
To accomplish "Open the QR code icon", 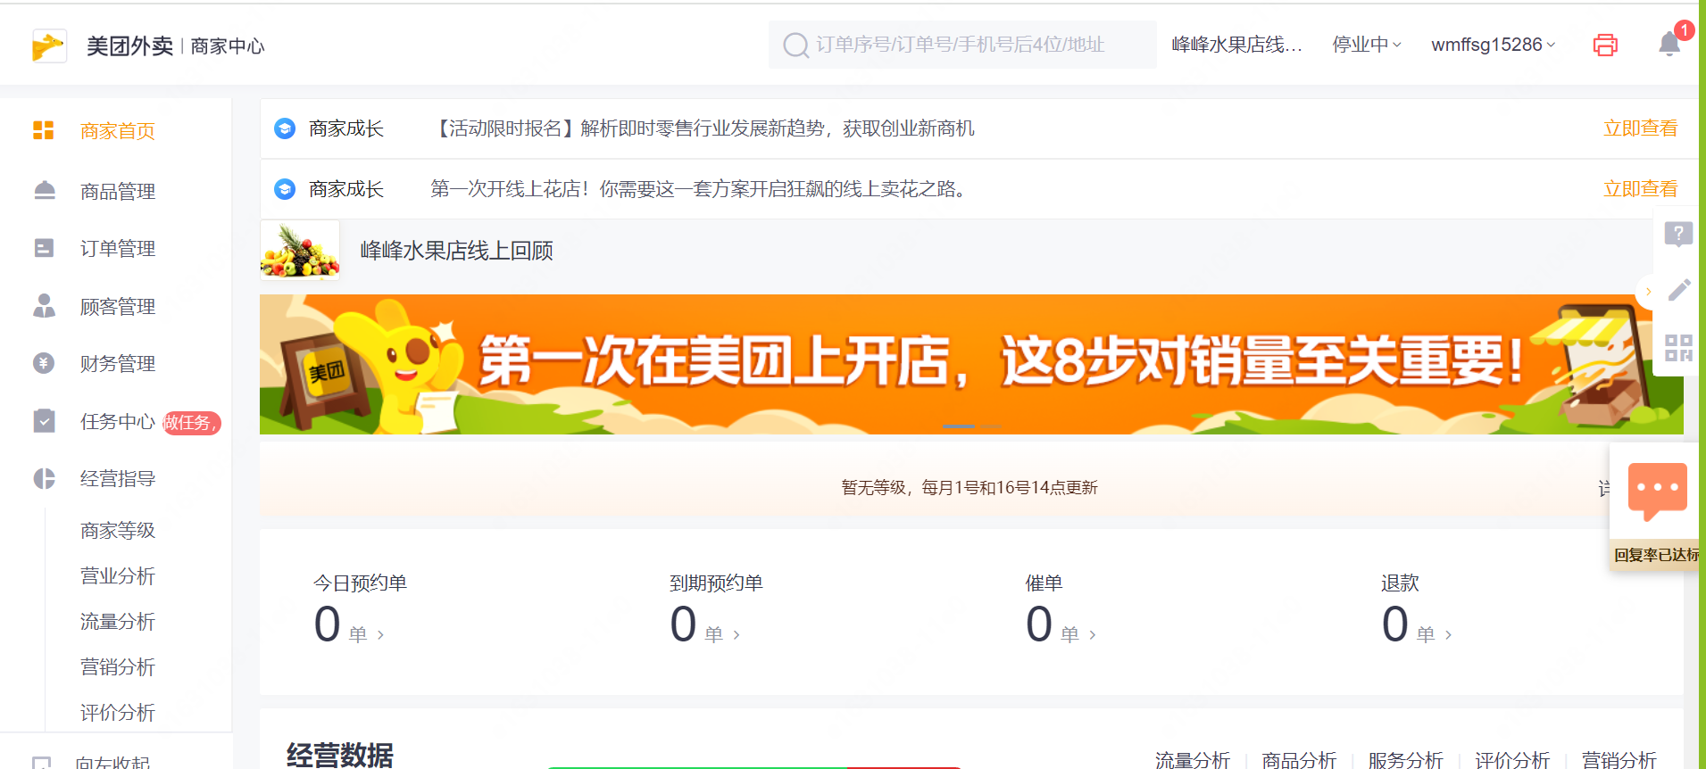I will 1678,347.
